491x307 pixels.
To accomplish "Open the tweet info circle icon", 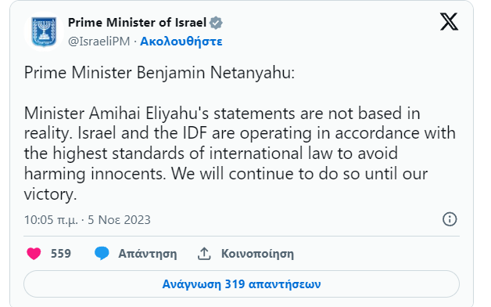I will (x=450, y=219).
